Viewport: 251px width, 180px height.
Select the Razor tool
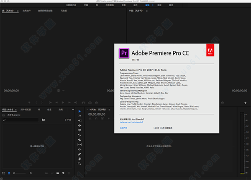[x=79, y=140]
